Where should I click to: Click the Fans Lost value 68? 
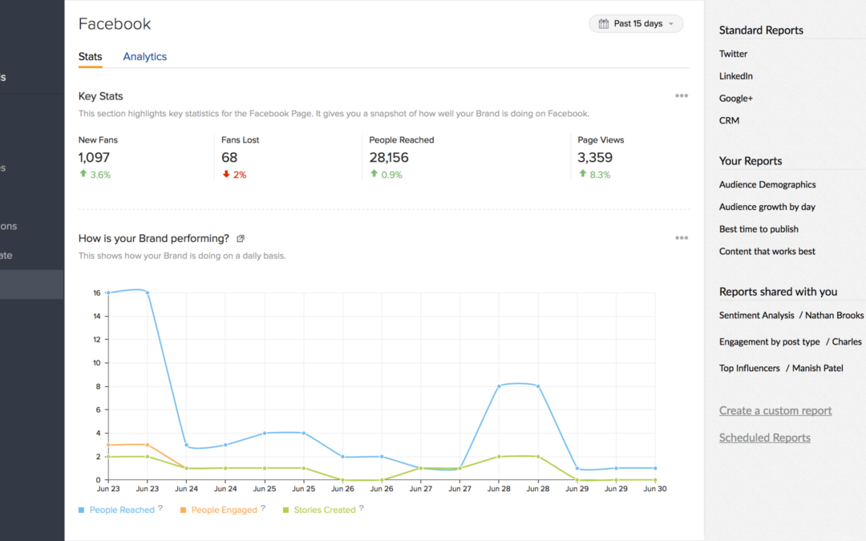click(229, 158)
